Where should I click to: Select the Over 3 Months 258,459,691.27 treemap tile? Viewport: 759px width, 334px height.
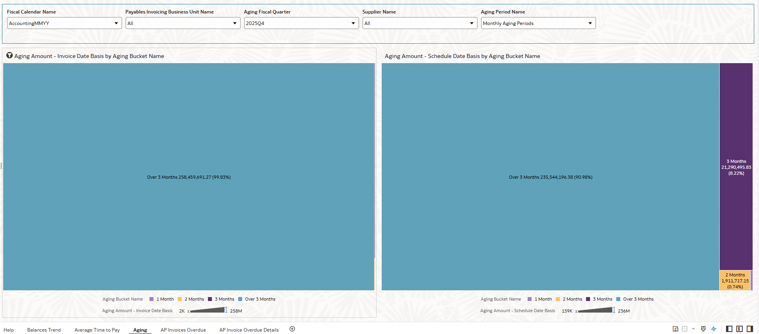point(189,177)
